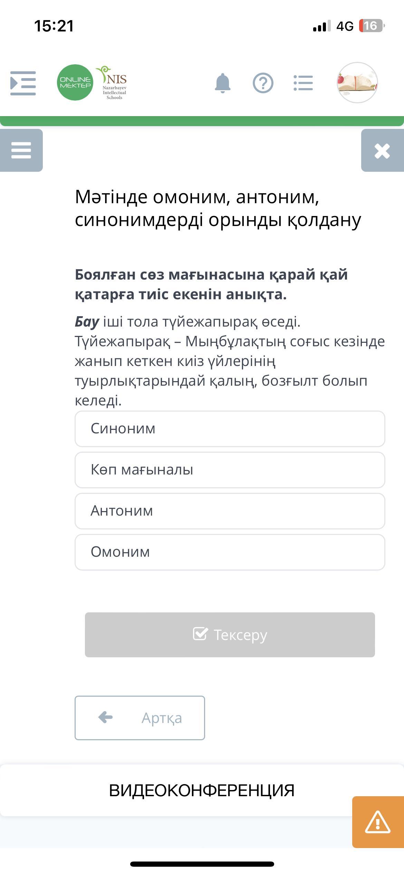404x875 pixels.
Task: Open the indented sidebar menu icon
Action: tap(23, 83)
